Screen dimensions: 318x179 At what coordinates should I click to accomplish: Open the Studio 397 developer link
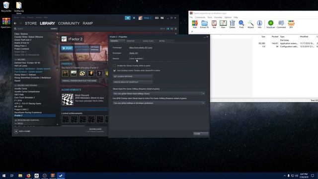tap(134, 53)
